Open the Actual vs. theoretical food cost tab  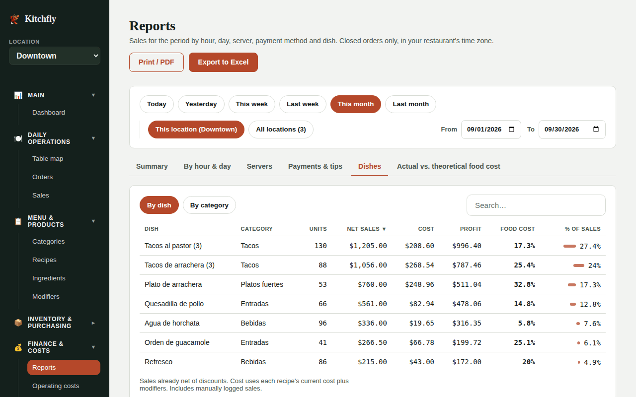tap(449, 166)
